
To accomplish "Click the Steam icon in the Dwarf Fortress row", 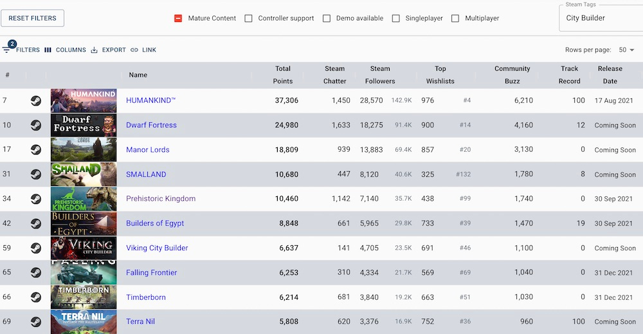I will tap(36, 125).
